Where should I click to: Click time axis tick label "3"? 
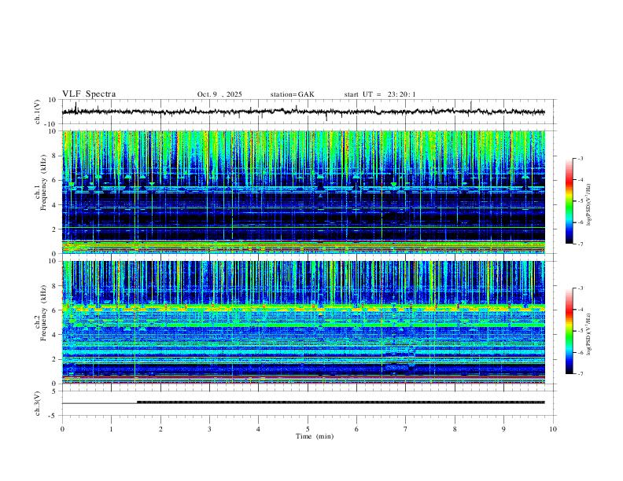209,429
